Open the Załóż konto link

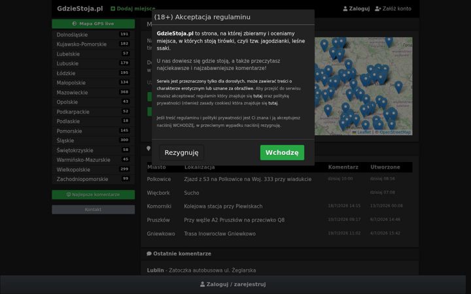pos(393,8)
